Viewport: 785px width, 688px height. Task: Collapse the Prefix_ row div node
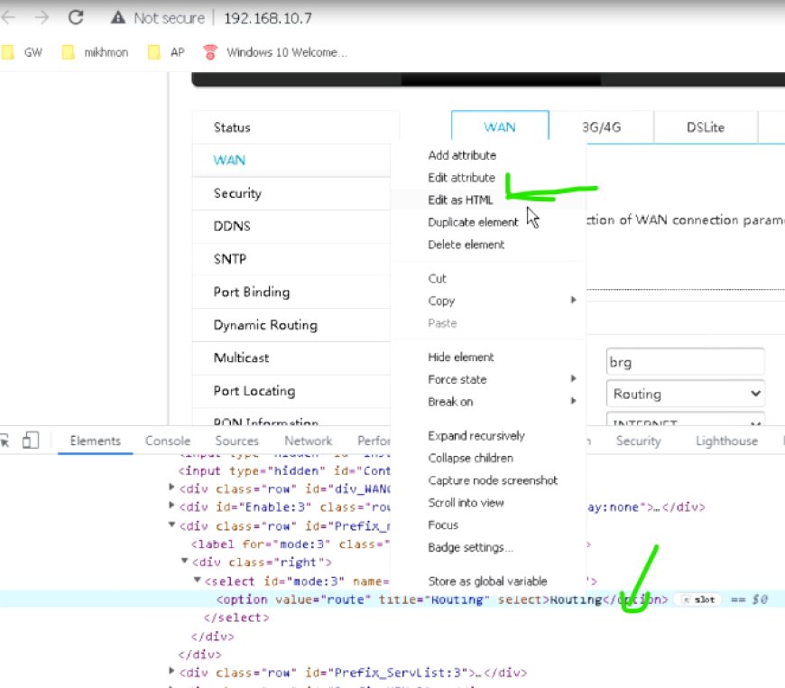pyautogui.click(x=171, y=525)
